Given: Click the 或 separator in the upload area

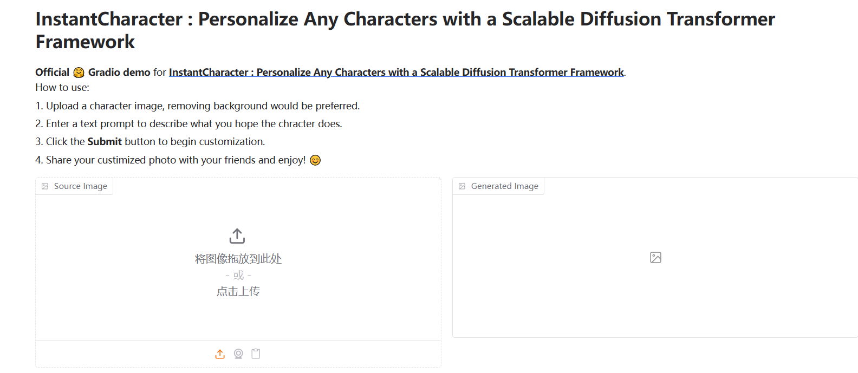Looking at the screenshot, I should tap(238, 275).
